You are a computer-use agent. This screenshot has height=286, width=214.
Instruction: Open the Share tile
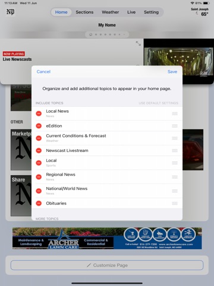21,195
